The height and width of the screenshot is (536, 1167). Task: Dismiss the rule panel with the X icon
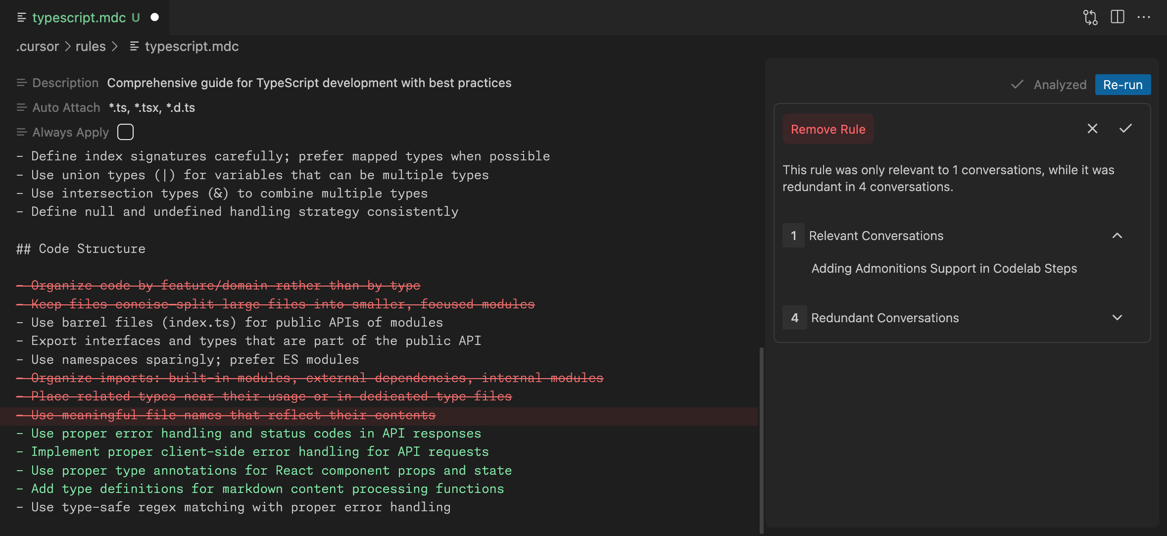click(x=1092, y=129)
